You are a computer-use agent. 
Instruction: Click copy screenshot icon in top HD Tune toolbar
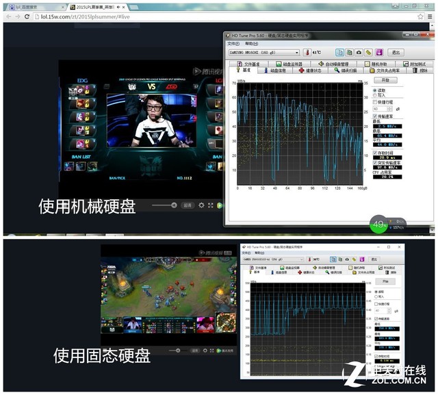tap(350, 52)
